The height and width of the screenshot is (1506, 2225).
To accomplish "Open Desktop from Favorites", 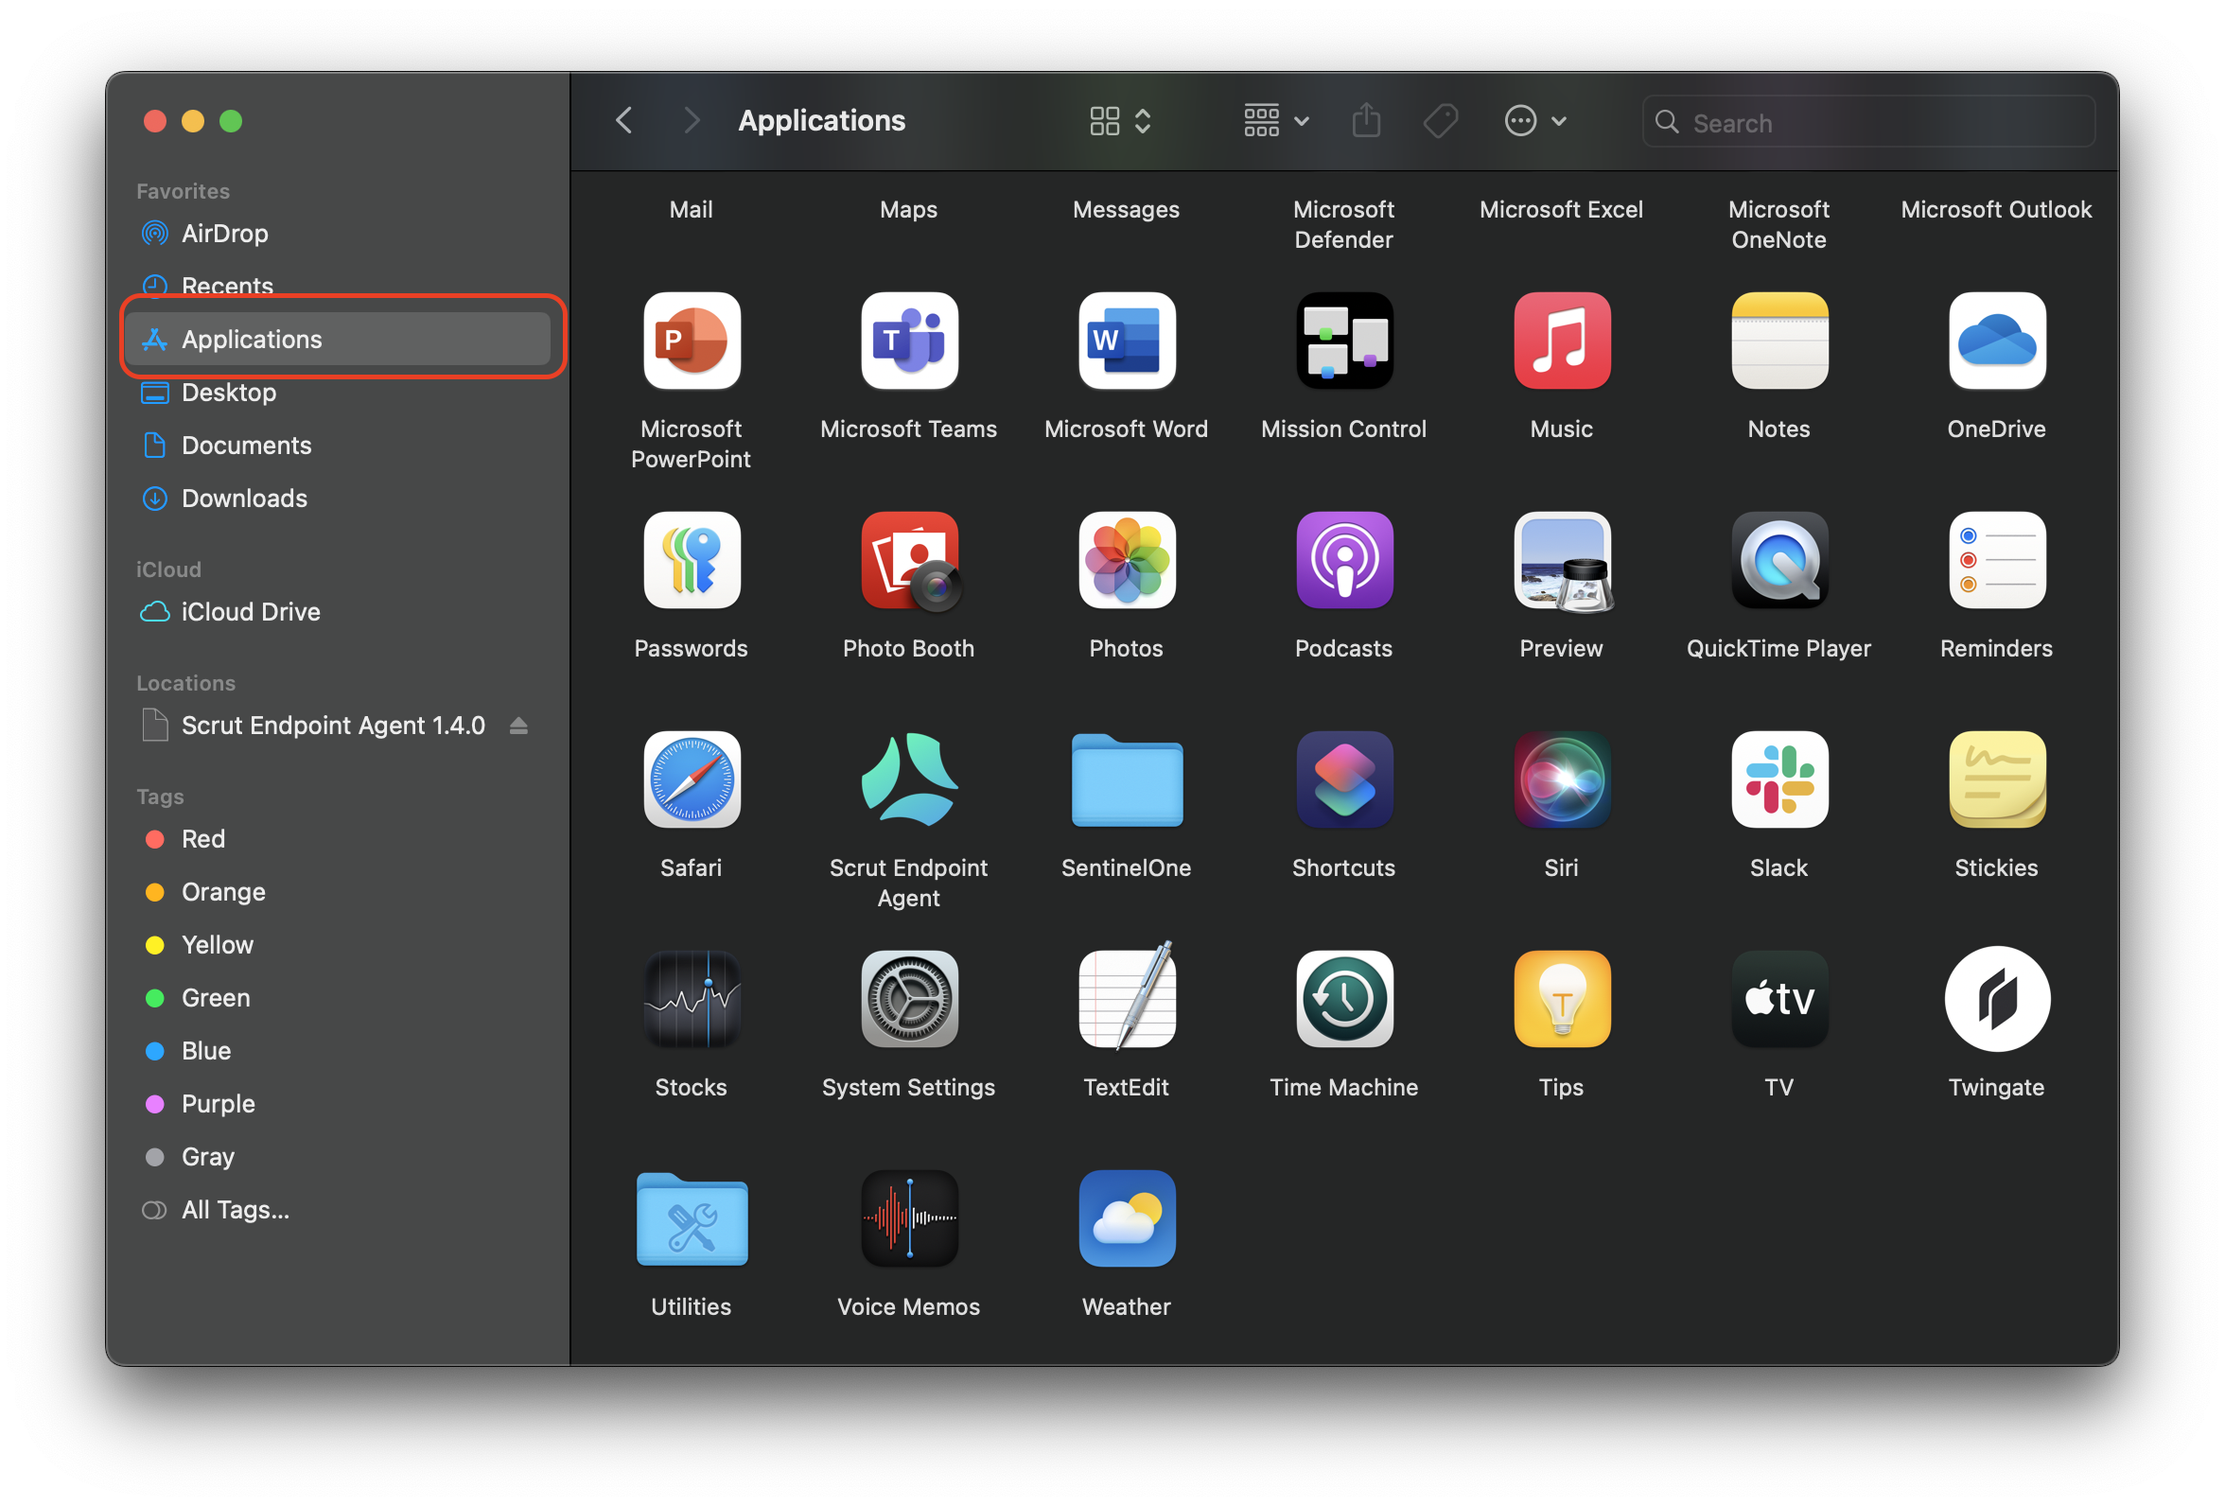I will click(337, 393).
